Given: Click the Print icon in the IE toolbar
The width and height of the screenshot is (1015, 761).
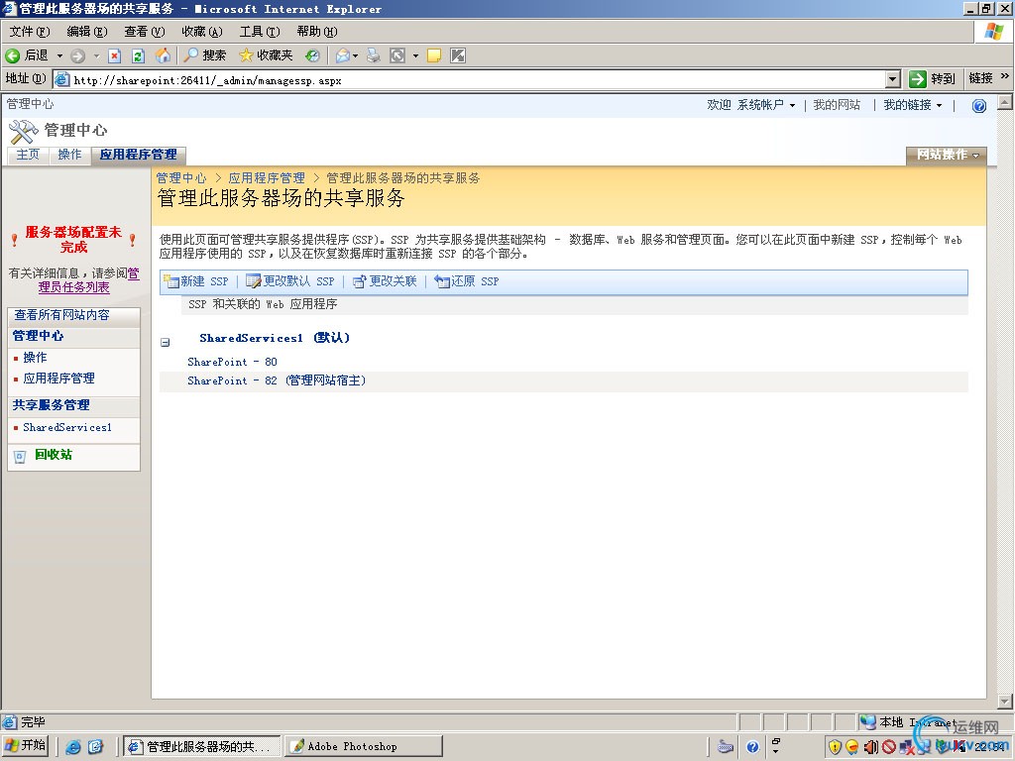Looking at the screenshot, I should point(374,55).
